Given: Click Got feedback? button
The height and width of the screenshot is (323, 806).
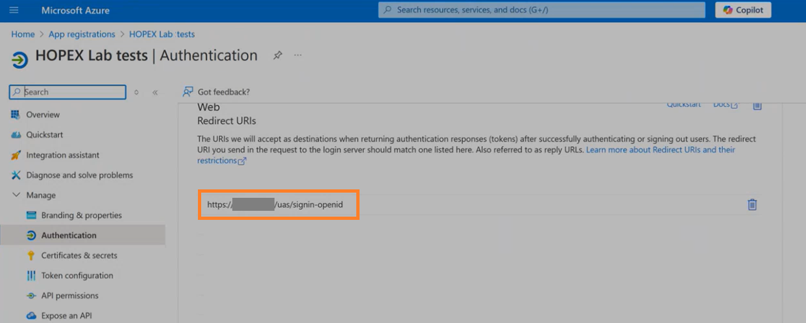Looking at the screenshot, I should [216, 92].
